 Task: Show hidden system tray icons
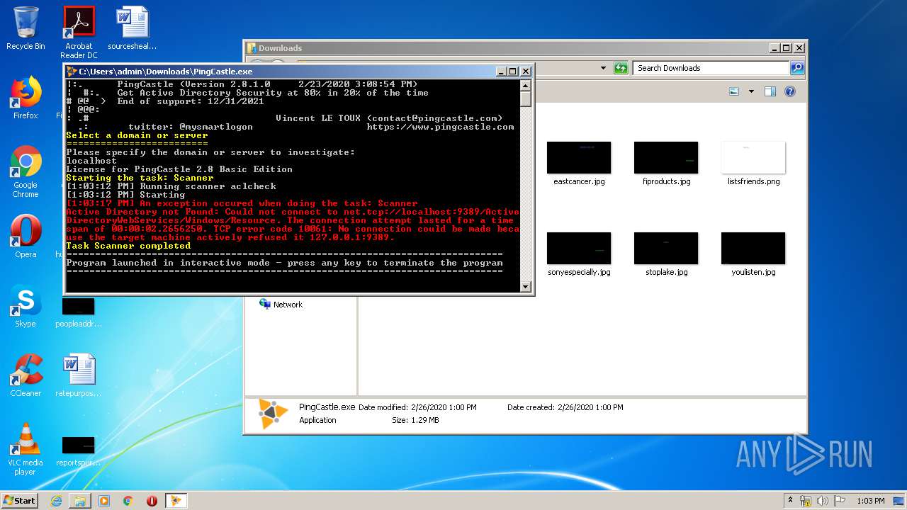click(790, 501)
